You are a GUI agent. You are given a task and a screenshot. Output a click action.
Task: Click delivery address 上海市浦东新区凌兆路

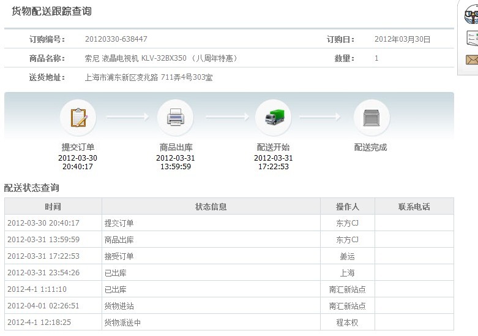click(121, 77)
